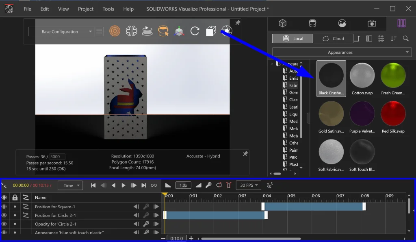The image size is (416, 242).
Task: Open the Models tab cube icon
Action: [x=282, y=23]
